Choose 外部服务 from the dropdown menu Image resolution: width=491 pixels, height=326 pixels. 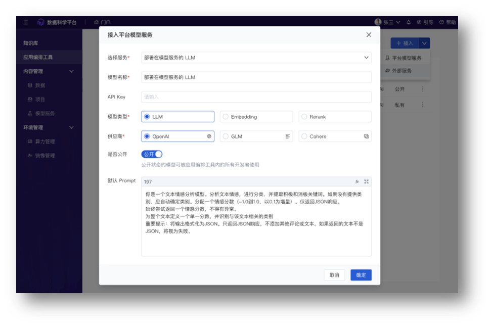click(x=405, y=71)
